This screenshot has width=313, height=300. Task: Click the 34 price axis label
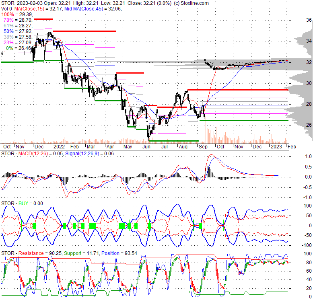click(309, 41)
